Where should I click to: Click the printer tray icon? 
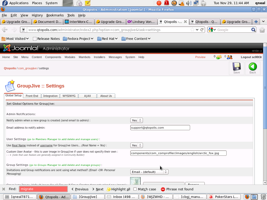point(203,3)
